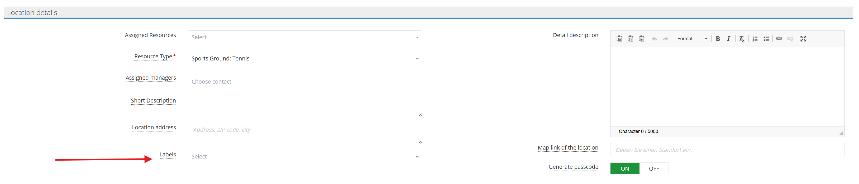Toggle italic formatting in description editor
The height and width of the screenshot is (184, 859).
729,39
